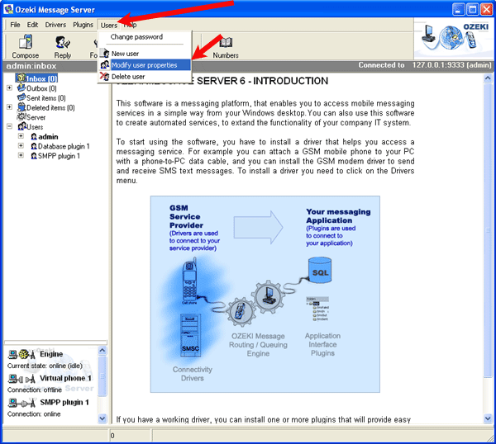Click down arrow of main content scrollbar

coord(488,418)
